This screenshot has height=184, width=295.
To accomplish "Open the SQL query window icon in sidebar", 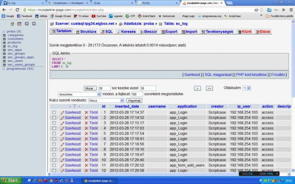I will pyautogui.click(x=19, y=24).
